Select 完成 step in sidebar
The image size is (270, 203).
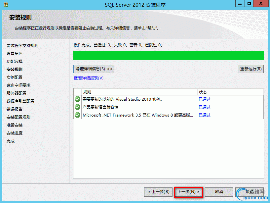click(x=11, y=141)
